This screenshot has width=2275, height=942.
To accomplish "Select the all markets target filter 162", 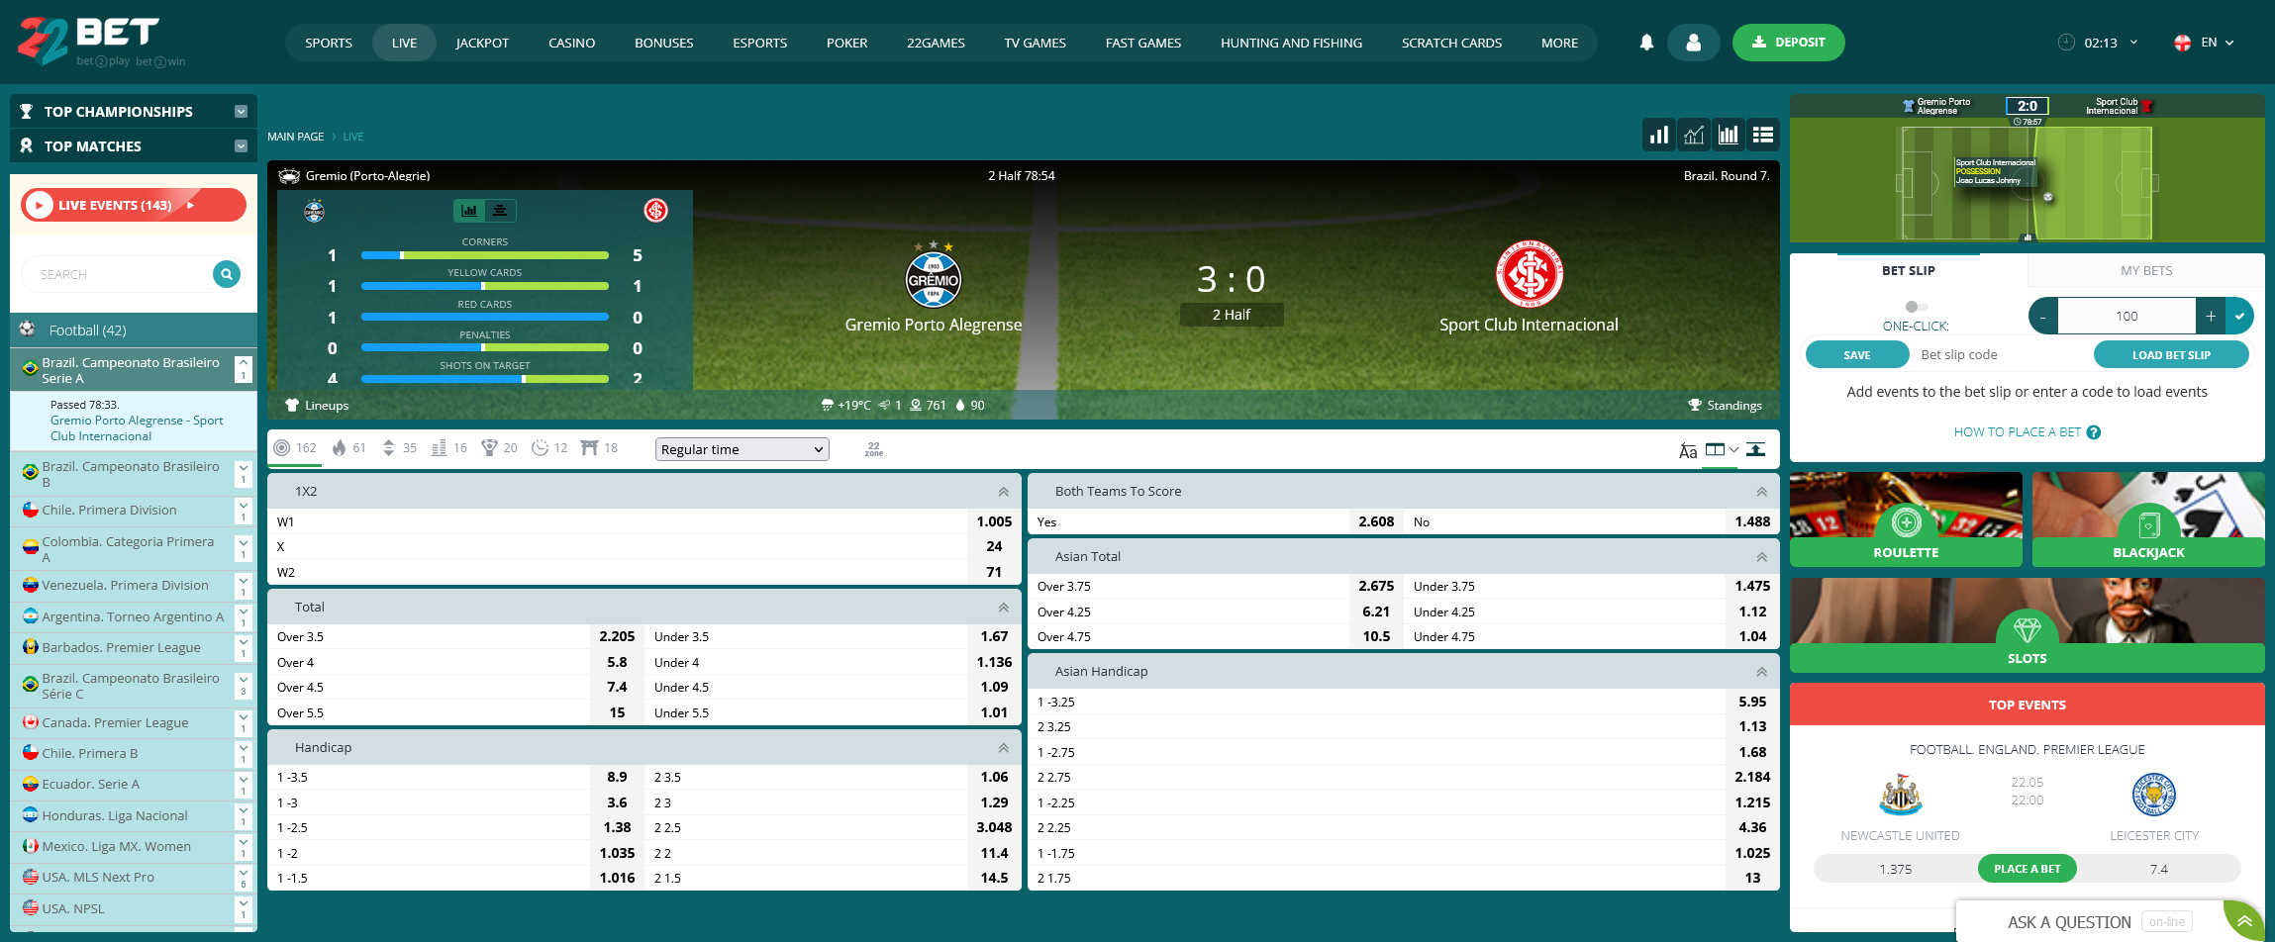I will tap(295, 448).
